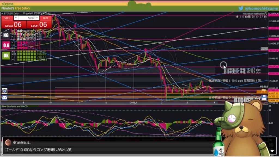Click the 46.5 value in NG rows

[39, 37]
